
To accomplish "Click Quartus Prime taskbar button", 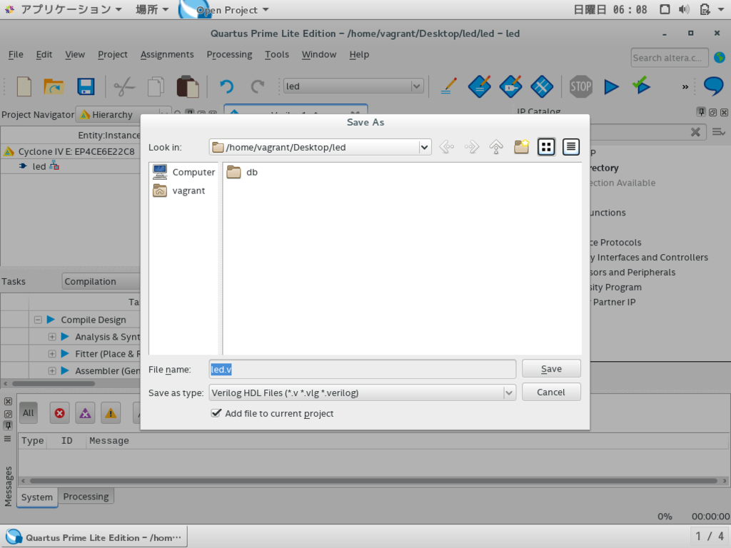I will (x=94, y=537).
